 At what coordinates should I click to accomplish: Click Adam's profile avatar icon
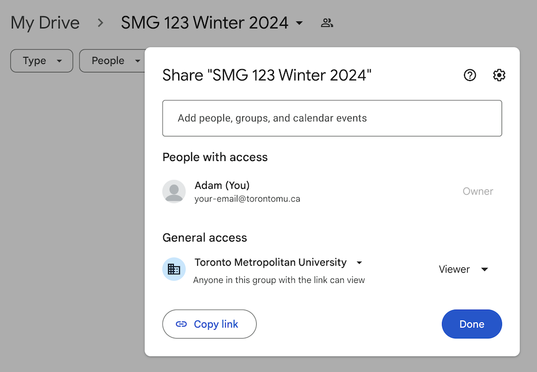pyautogui.click(x=174, y=192)
